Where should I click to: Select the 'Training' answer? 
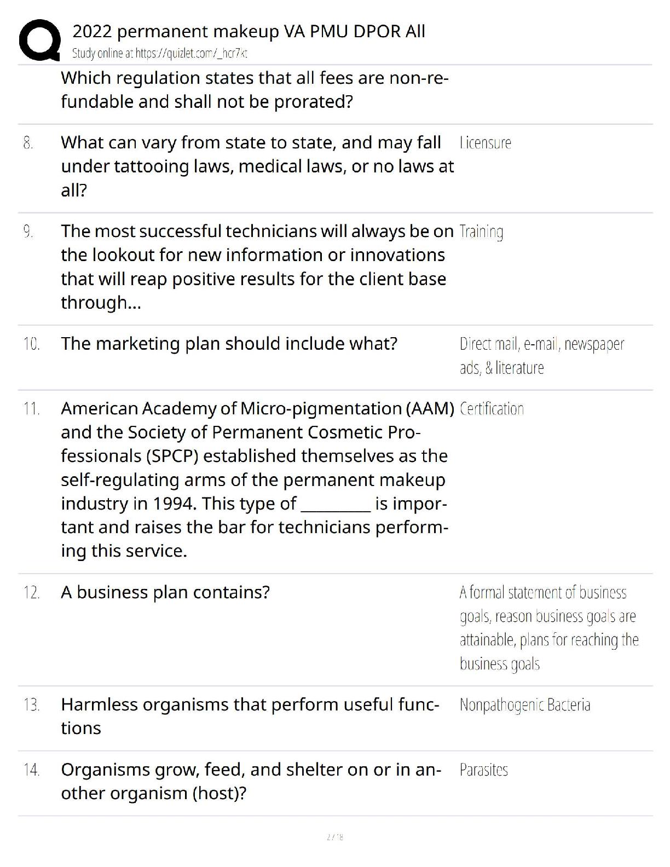pyautogui.click(x=482, y=232)
